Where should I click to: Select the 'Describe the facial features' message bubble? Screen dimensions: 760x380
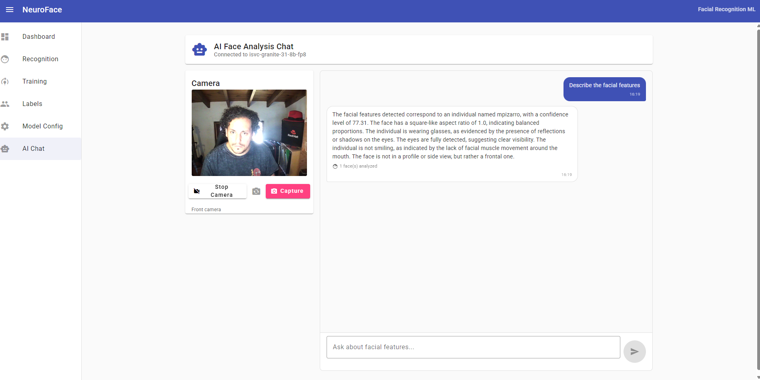pos(604,89)
